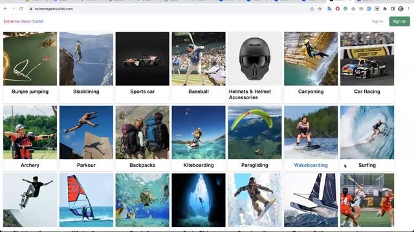Click the green Grammarly extension icon
Viewport: 414px width, 232px height.
click(x=345, y=8)
